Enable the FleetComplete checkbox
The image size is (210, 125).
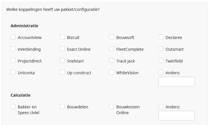click(x=111, y=49)
